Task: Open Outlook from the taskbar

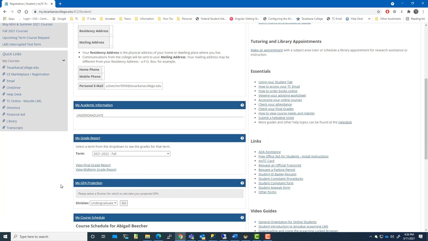Action: point(202,237)
